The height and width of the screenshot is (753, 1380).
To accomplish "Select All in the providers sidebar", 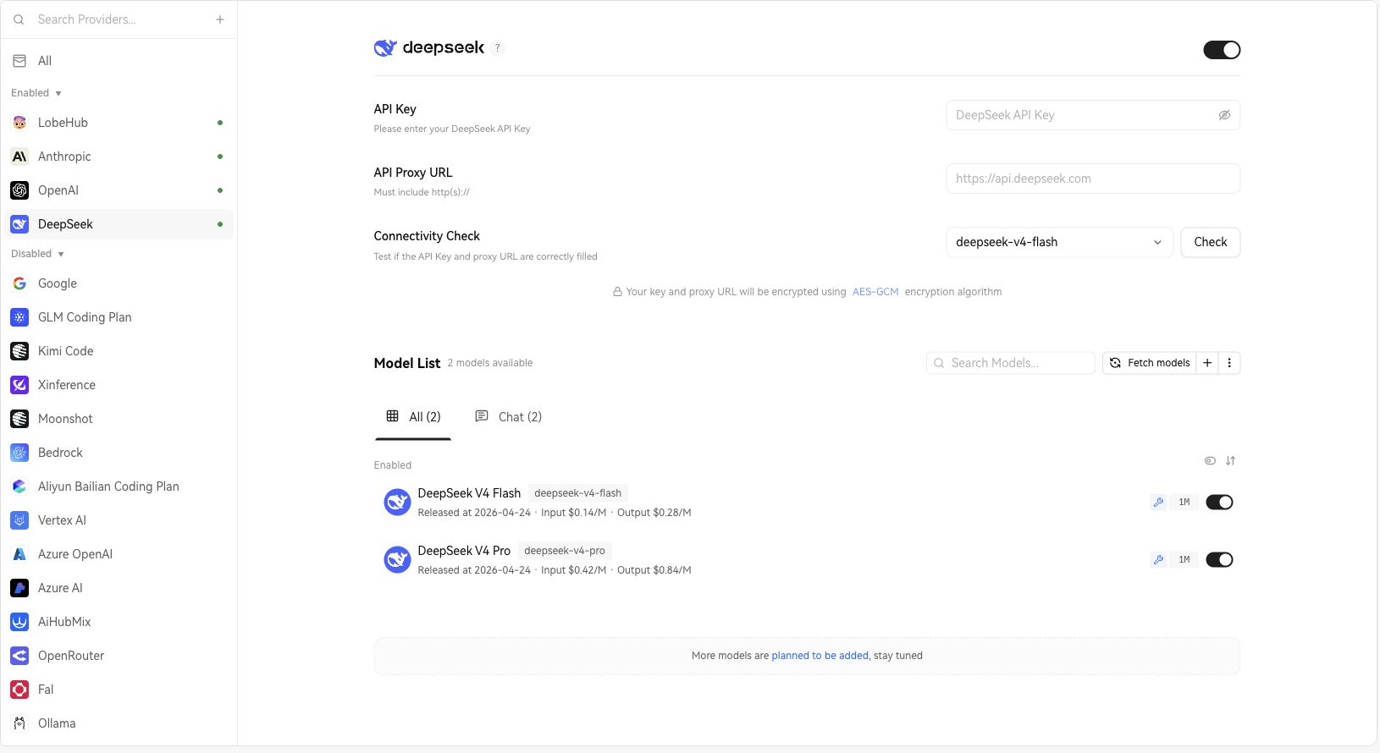I will [118, 61].
